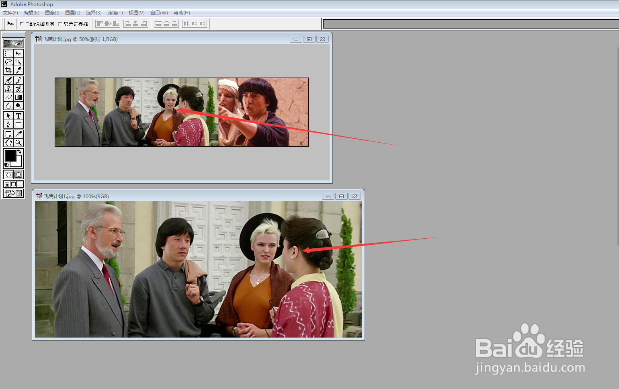Image resolution: width=619 pixels, height=389 pixels.
Task: Click Move tool icon in options bar
Action: [x=10, y=24]
